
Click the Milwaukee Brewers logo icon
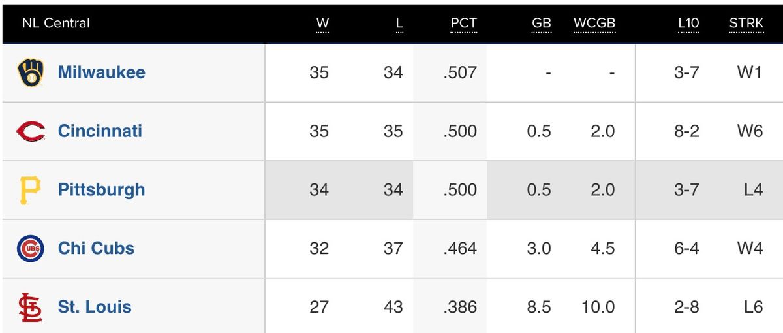pos(31,73)
